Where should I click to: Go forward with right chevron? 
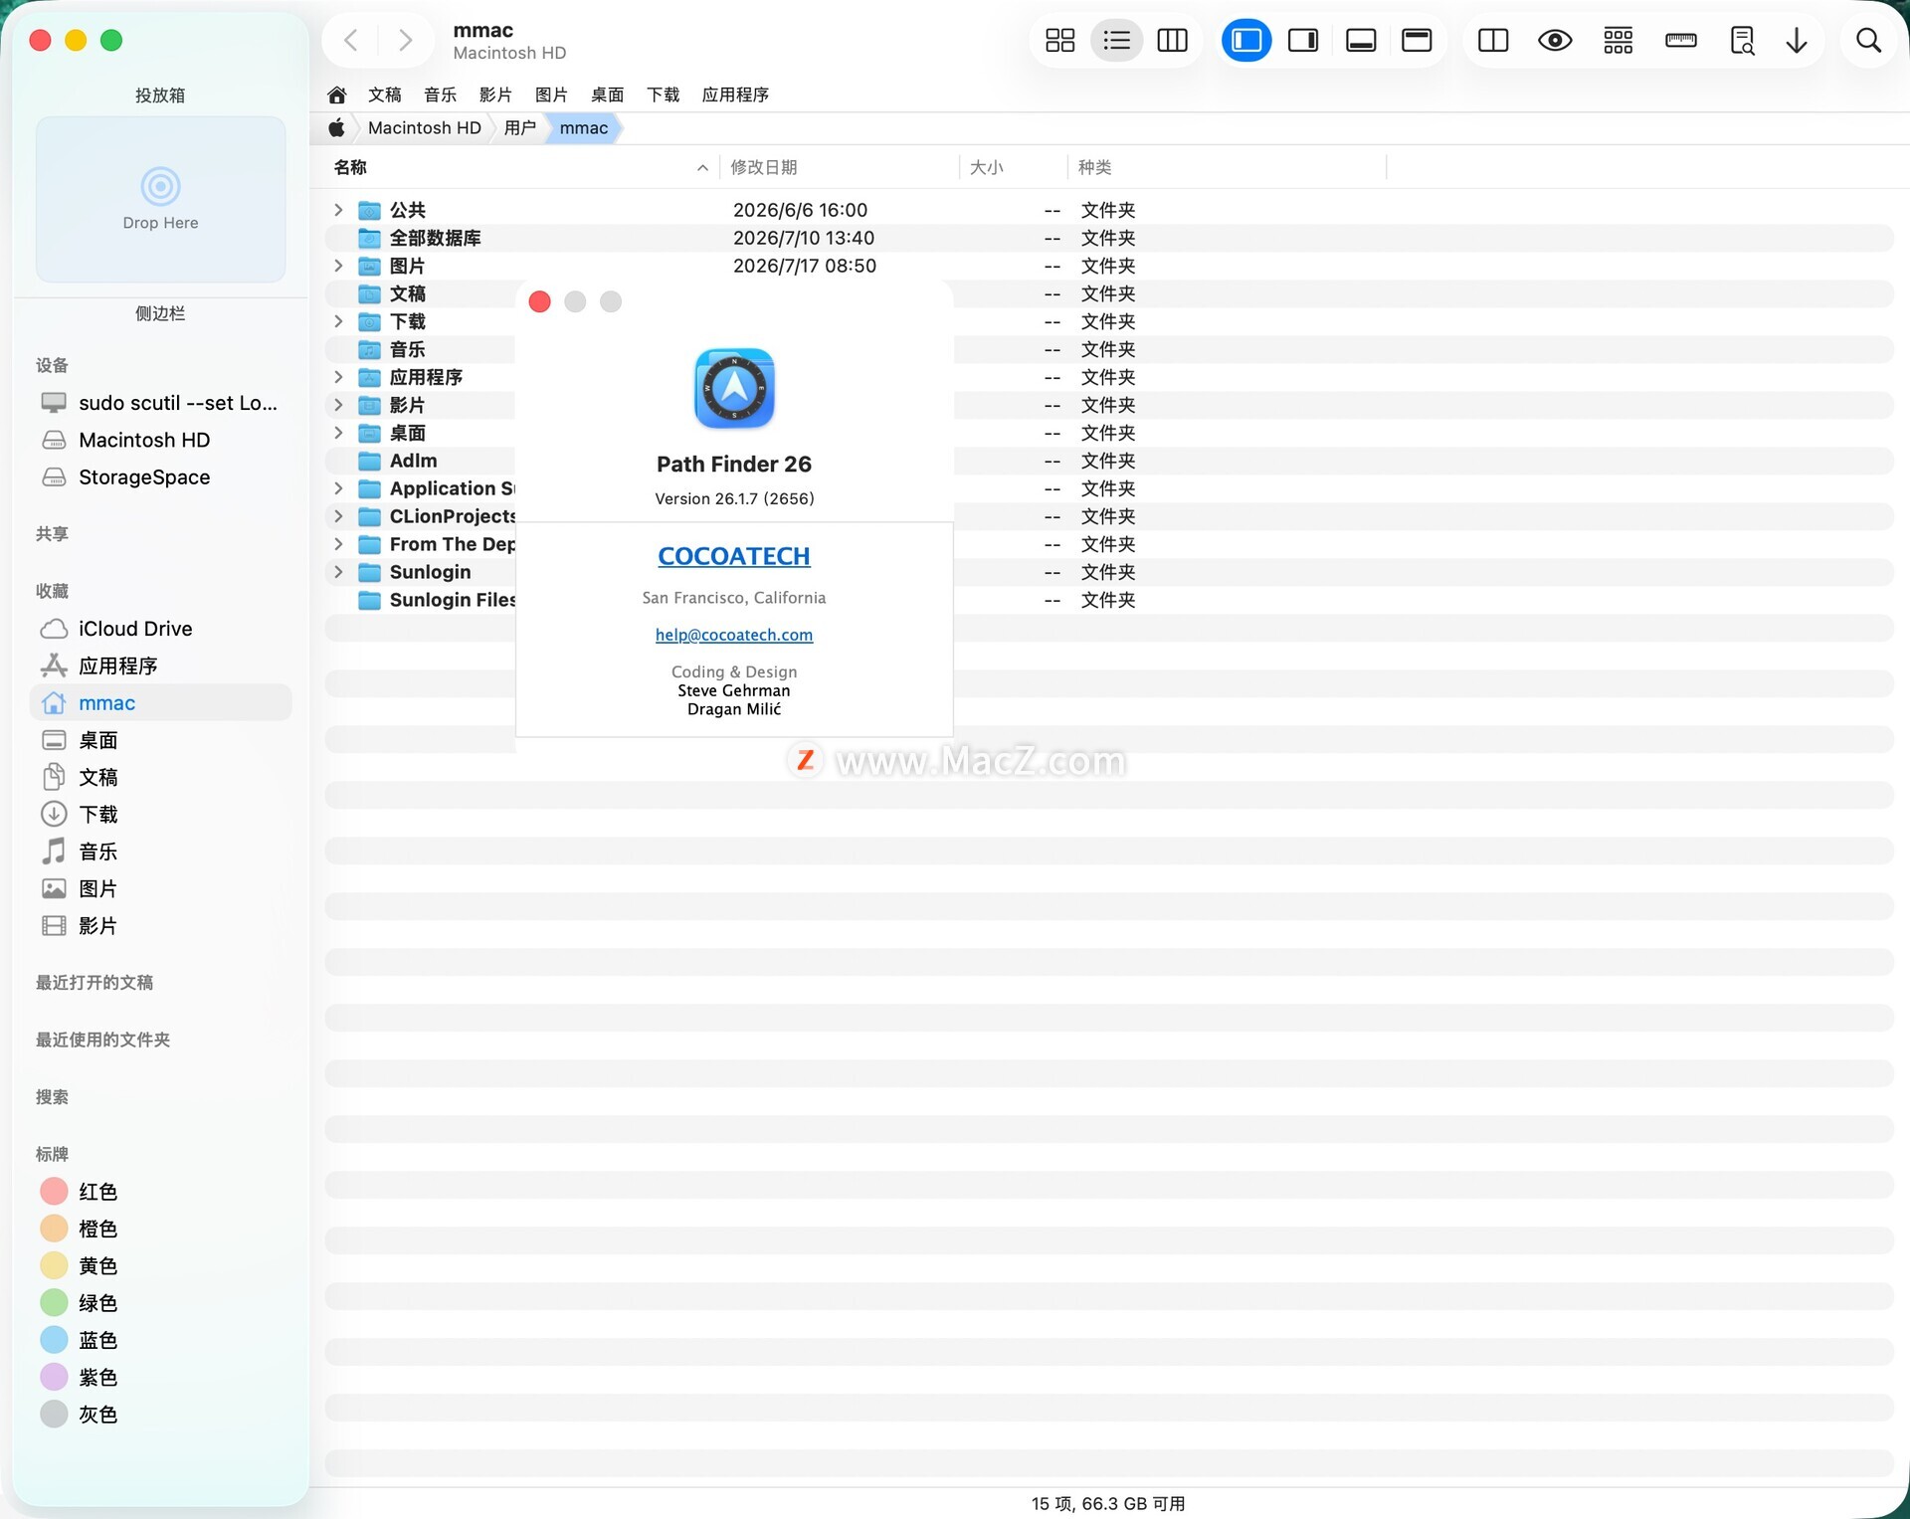tap(405, 41)
